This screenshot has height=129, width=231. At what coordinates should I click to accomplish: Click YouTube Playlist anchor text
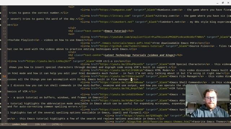[21, 40]
